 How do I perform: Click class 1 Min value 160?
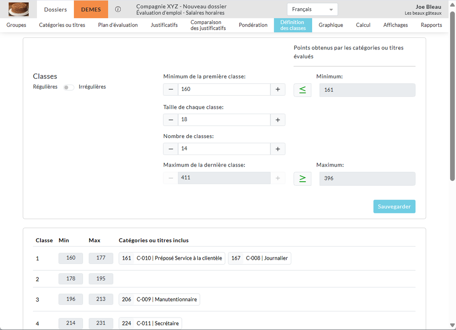point(71,258)
